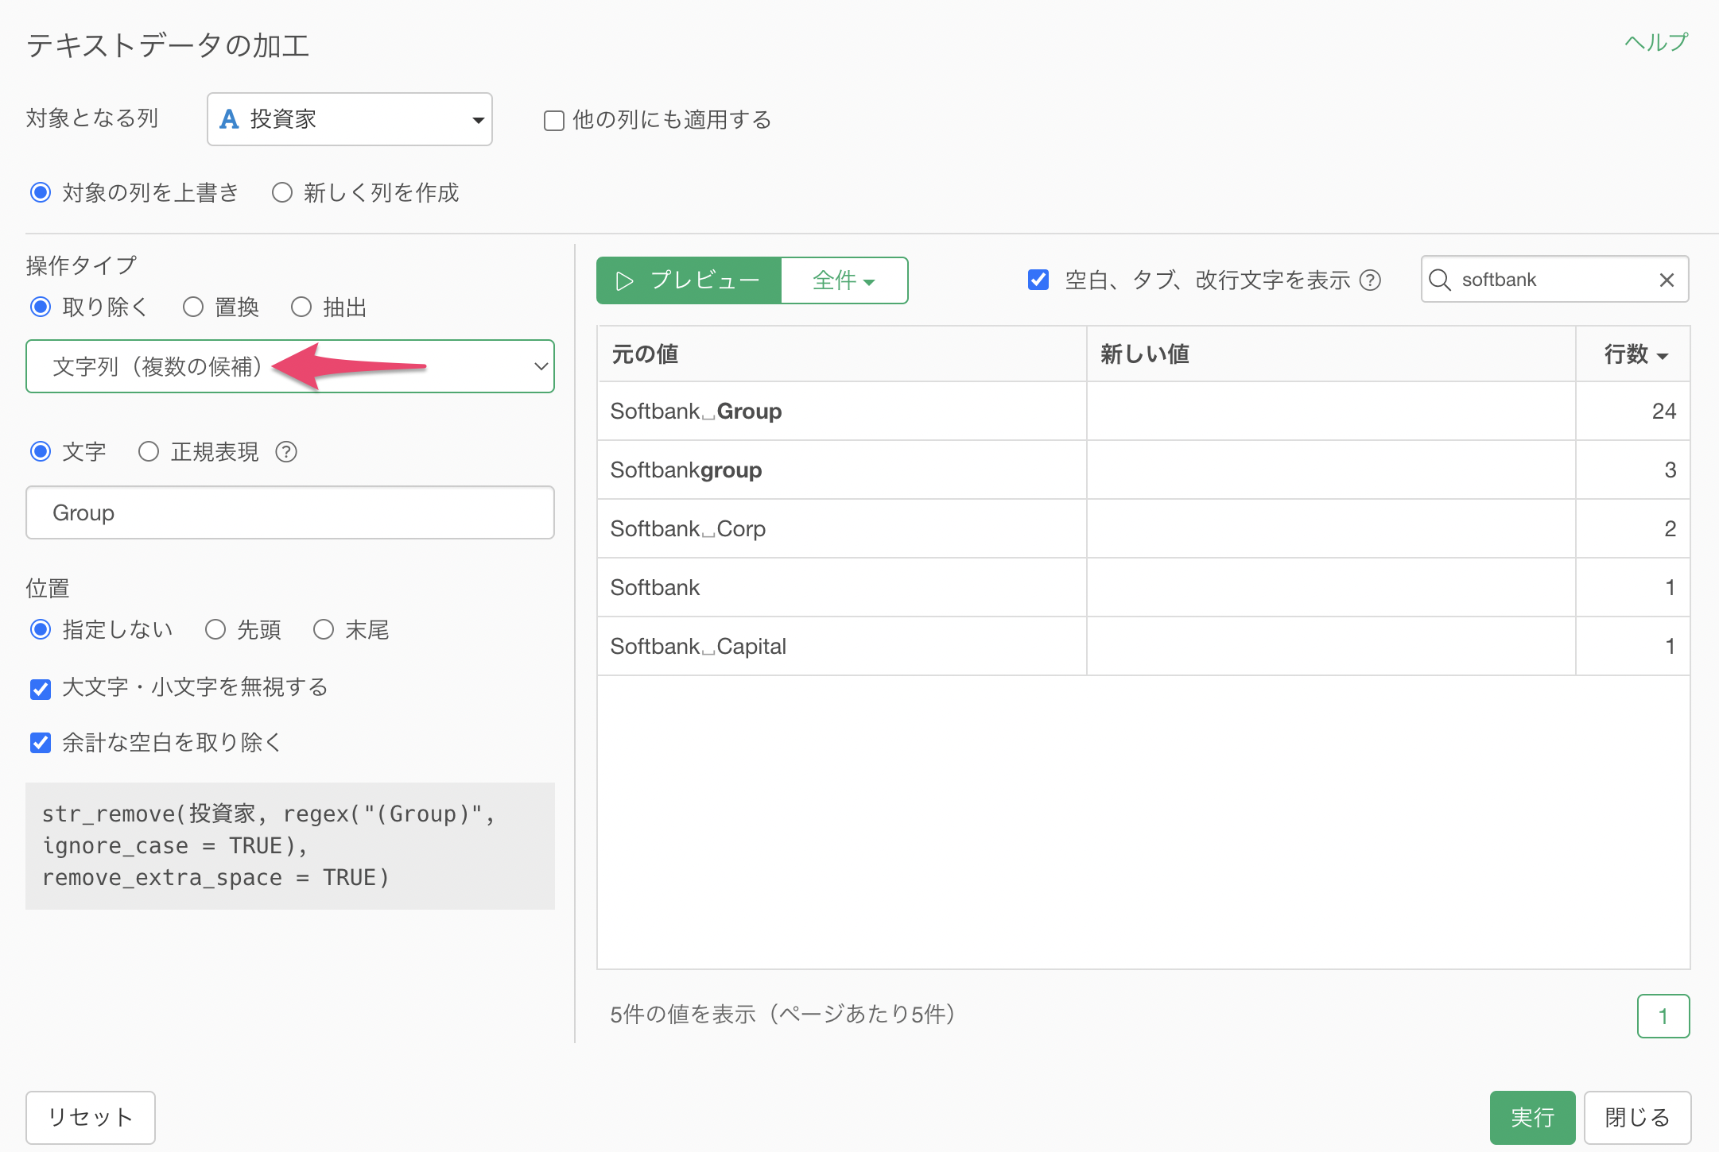Select the Softbank Group row
Image resolution: width=1719 pixels, height=1152 pixels.
point(1143,412)
